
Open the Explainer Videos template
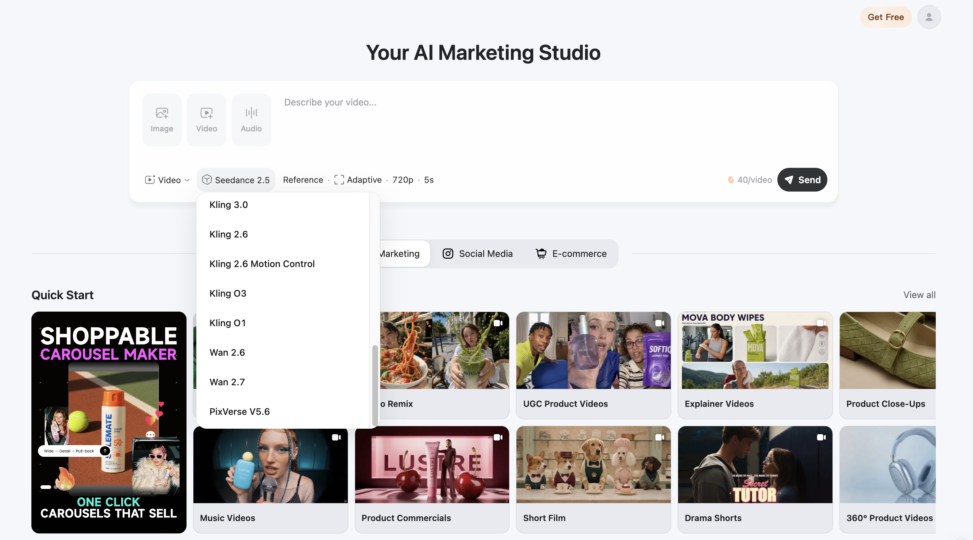[755, 365]
